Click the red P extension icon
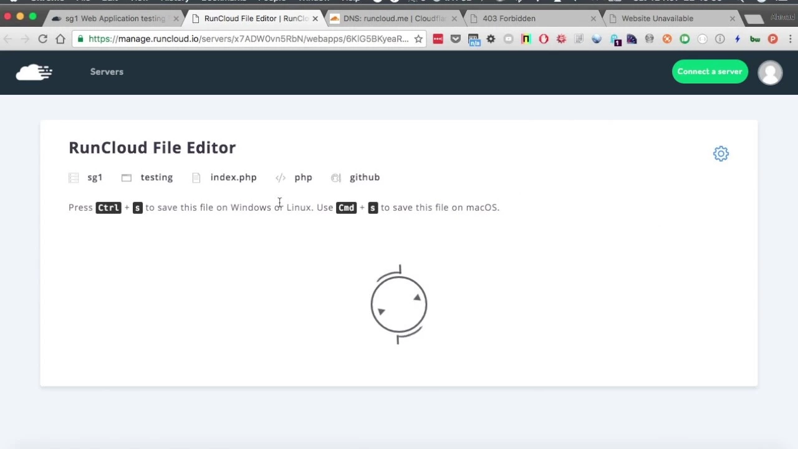This screenshot has height=449, width=798. (773, 39)
